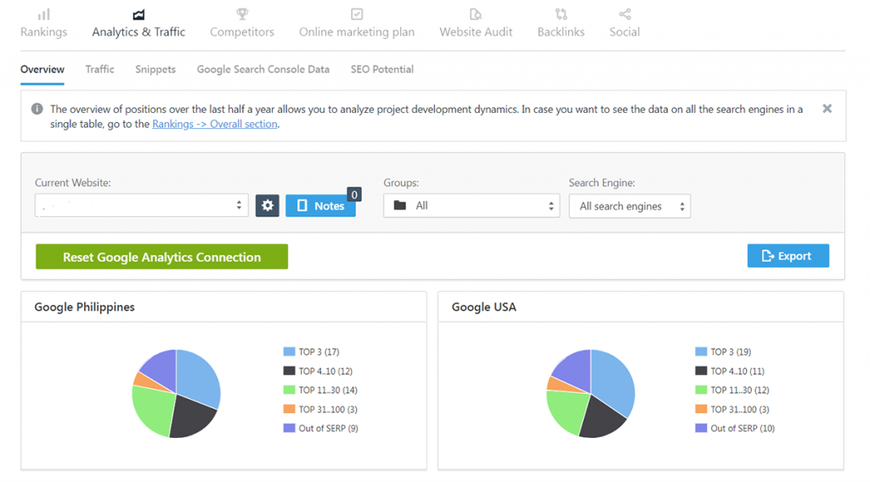
Task: Dismiss the info banner with X
Action: 827,109
